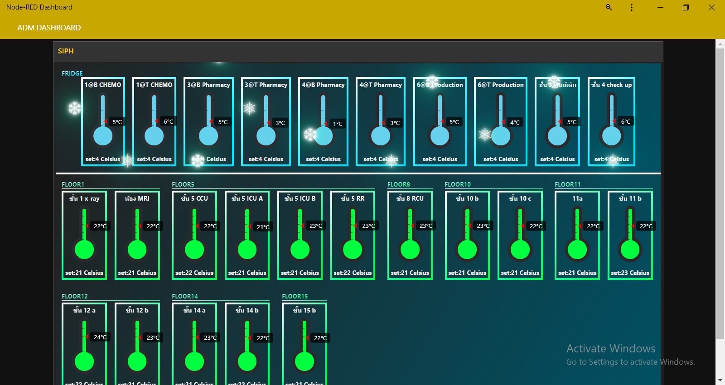Click the 3@T Pharmacy card title
This screenshot has width=725, height=385.
coord(266,85)
